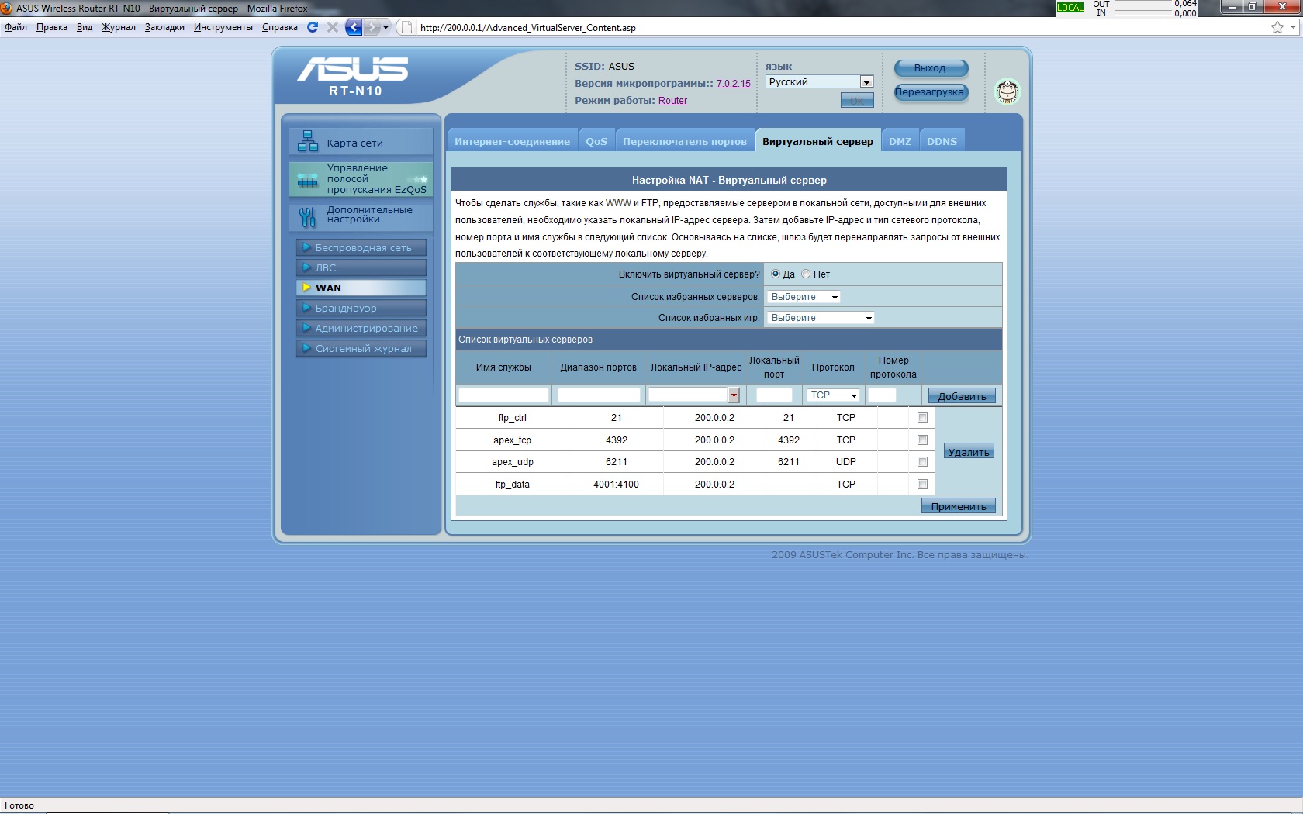This screenshot has height=814, width=1303.
Task: Click the firmware version 7.0.2.15 link
Action: [x=733, y=84]
